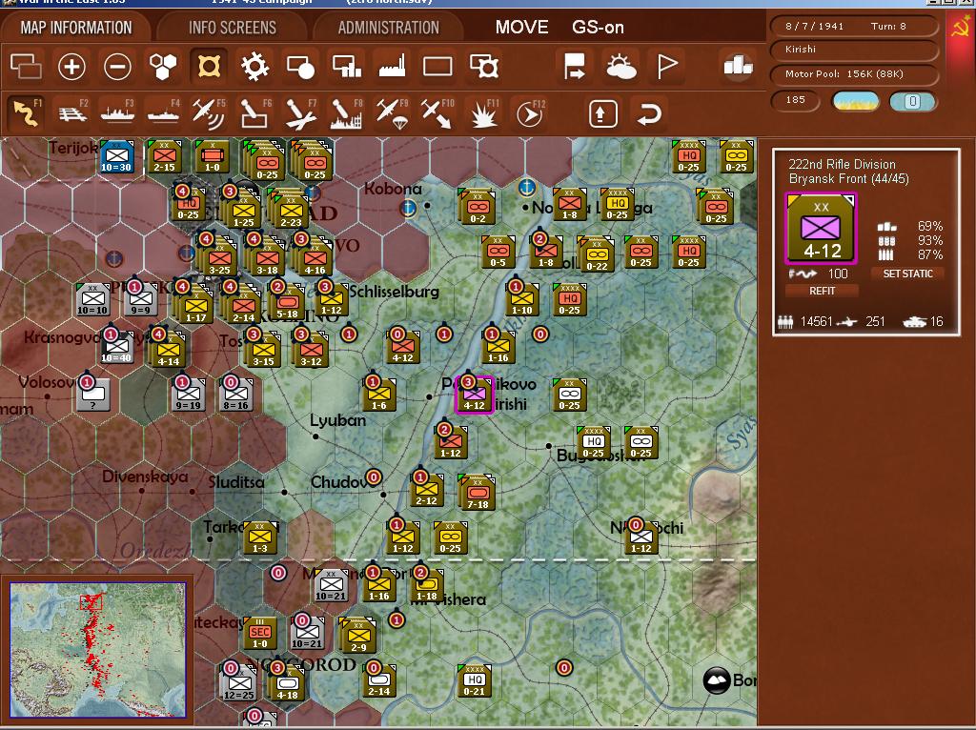Select the grey 12=25 unit counter
The width and height of the screenshot is (976, 730).
239,682
